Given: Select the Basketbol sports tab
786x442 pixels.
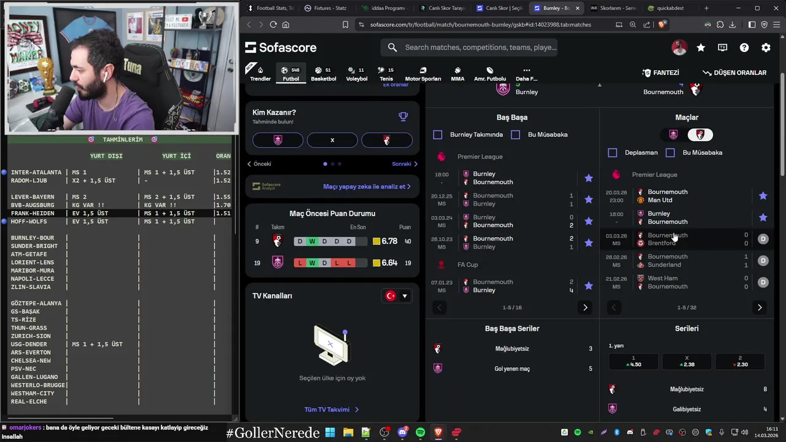Looking at the screenshot, I should click(x=324, y=74).
